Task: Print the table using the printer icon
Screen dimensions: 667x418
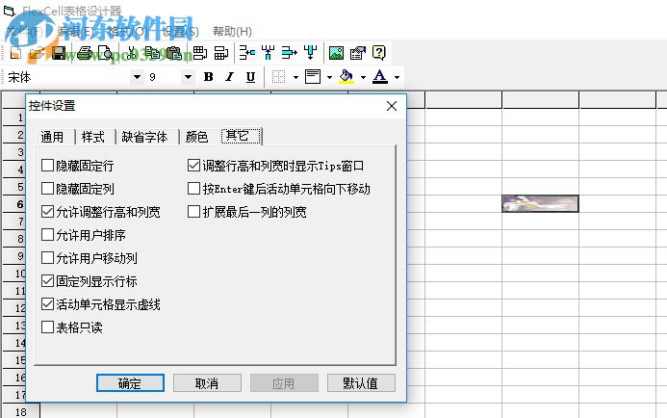Action: 85,53
